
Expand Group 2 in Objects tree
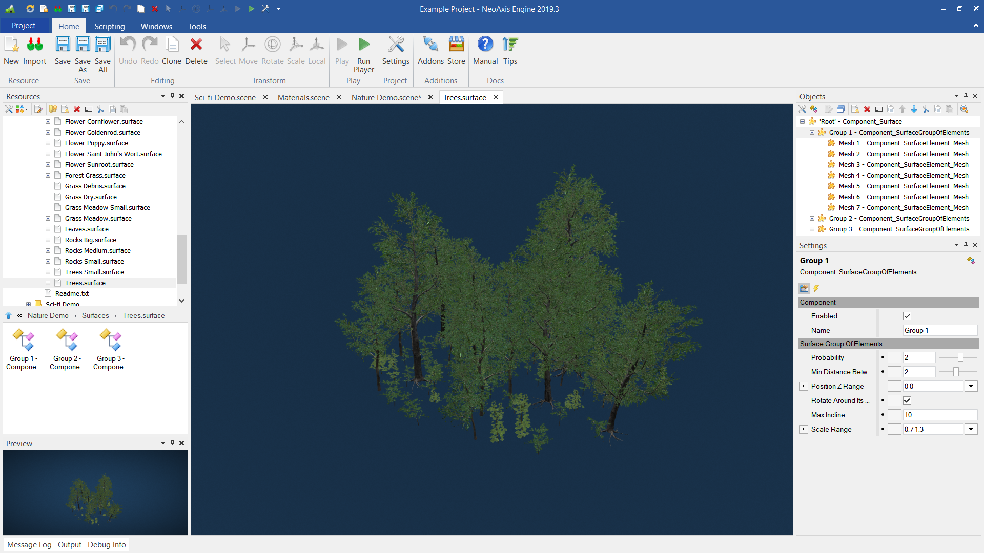[x=812, y=218]
